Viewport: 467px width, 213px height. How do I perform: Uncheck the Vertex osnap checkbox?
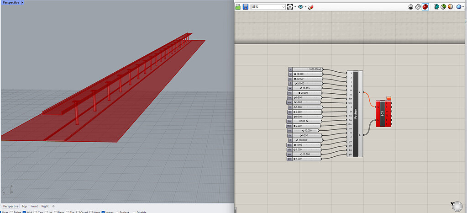[103, 213]
